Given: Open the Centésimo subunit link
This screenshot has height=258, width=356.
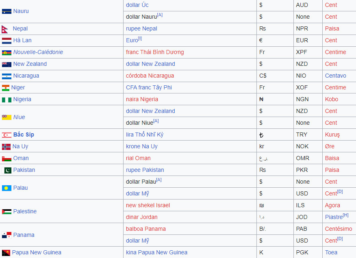Looking at the screenshot, I should coord(338,229).
